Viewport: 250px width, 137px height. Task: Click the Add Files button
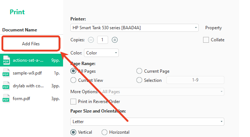click(x=31, y=44)
